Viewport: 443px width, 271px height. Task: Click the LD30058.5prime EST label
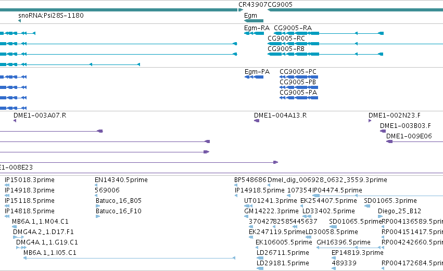point(332,232)
